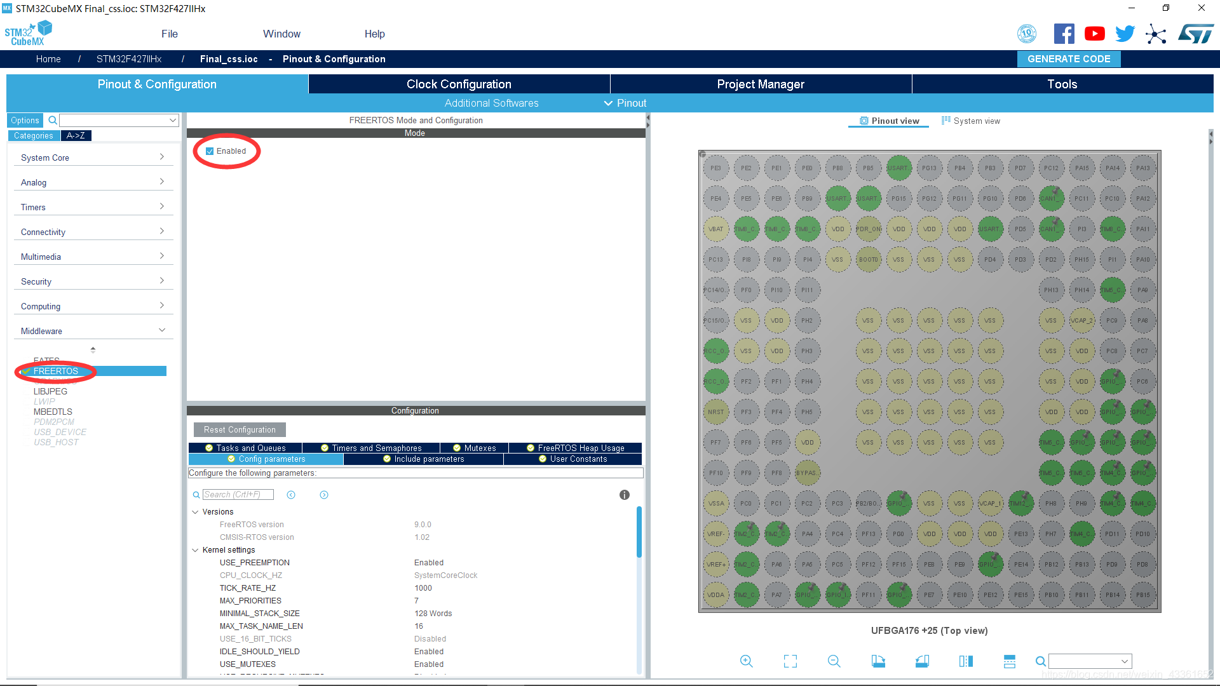This screenshot has width=1220, height=686.
Task: Open the Include parameters tab
Action: pos(423,459)
